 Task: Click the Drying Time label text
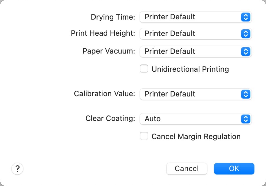[x=113, y=17]
